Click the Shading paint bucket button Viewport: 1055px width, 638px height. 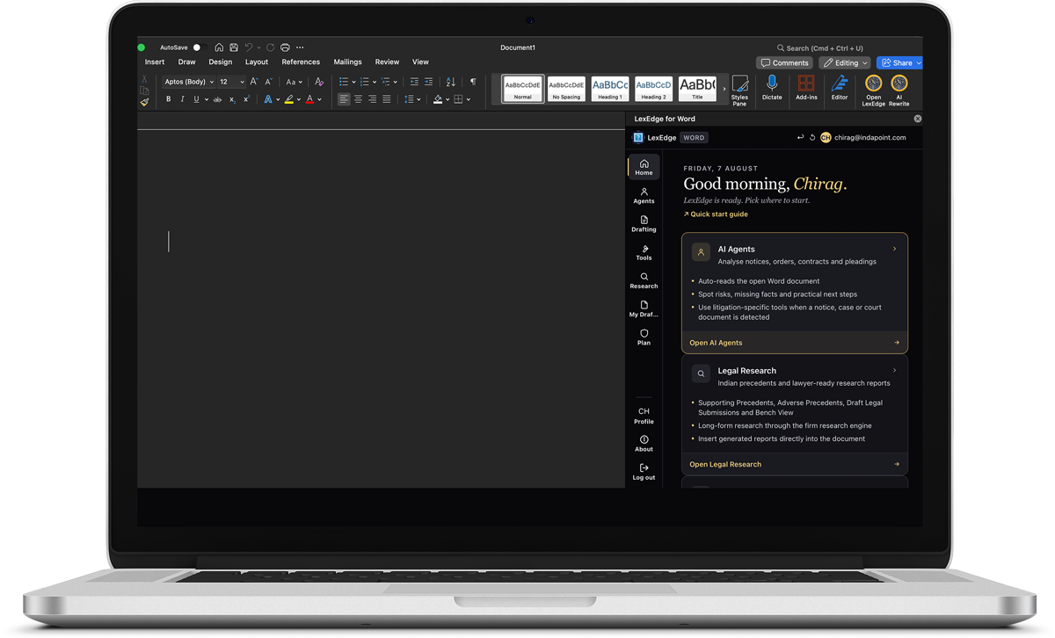click(437, 99)
